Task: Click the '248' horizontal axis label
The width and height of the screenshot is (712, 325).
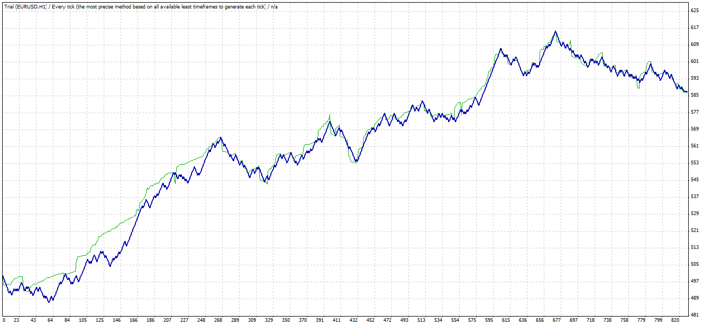Action: (x=201, y=320)
